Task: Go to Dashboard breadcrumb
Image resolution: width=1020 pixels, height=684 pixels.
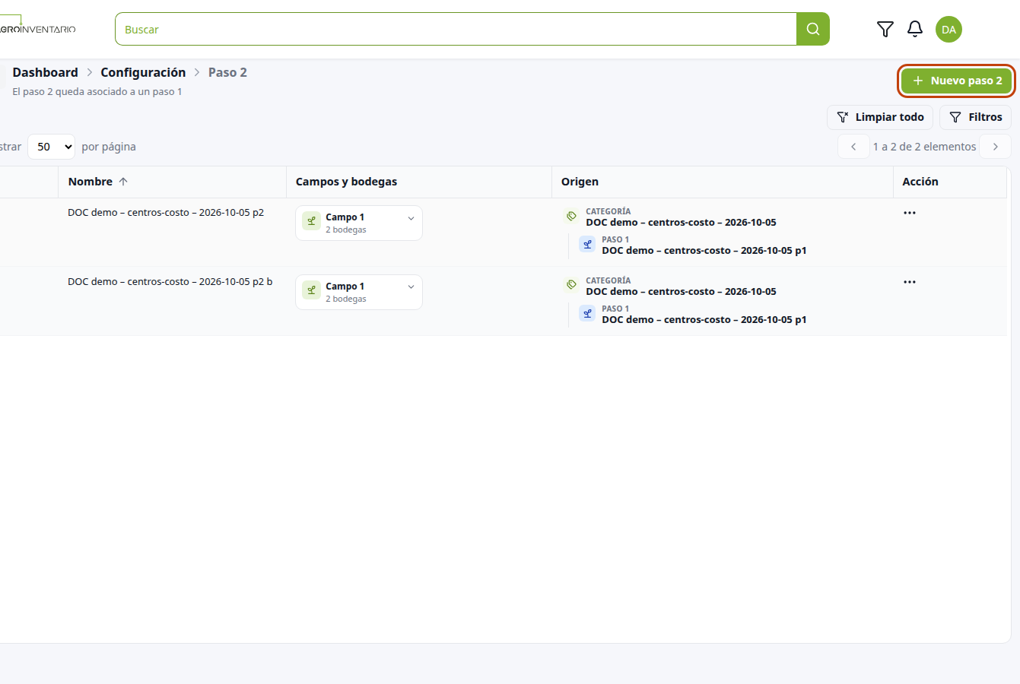Action: coord(45,72)
